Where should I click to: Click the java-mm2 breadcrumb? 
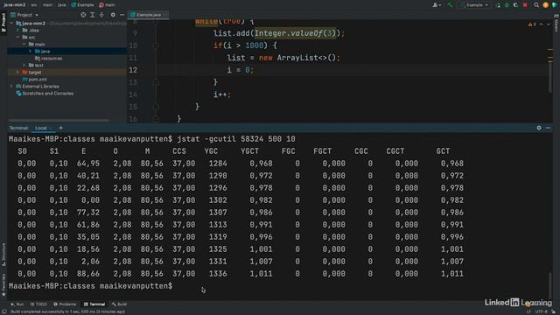(x=15, y=5)
